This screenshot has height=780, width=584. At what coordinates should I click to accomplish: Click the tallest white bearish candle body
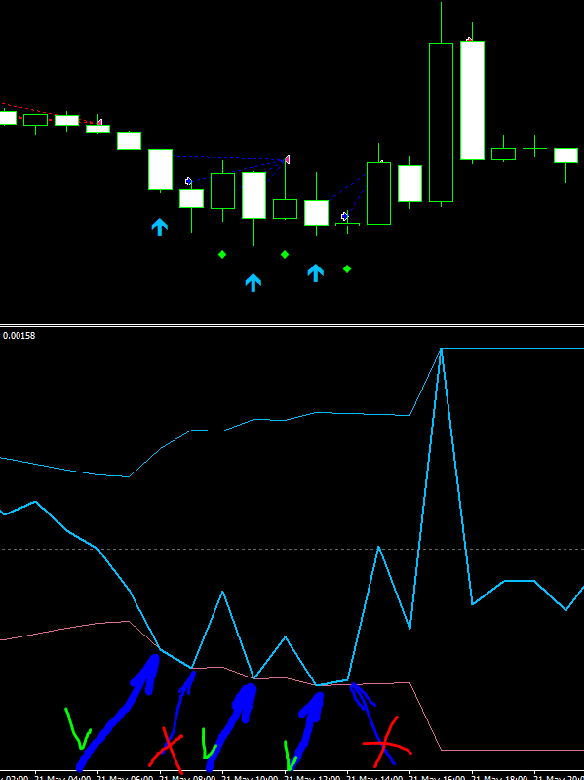(472, 101)
